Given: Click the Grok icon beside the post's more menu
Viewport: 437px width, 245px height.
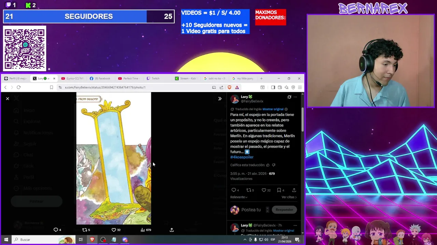Looking at the screenshot, I should [289, 97].
